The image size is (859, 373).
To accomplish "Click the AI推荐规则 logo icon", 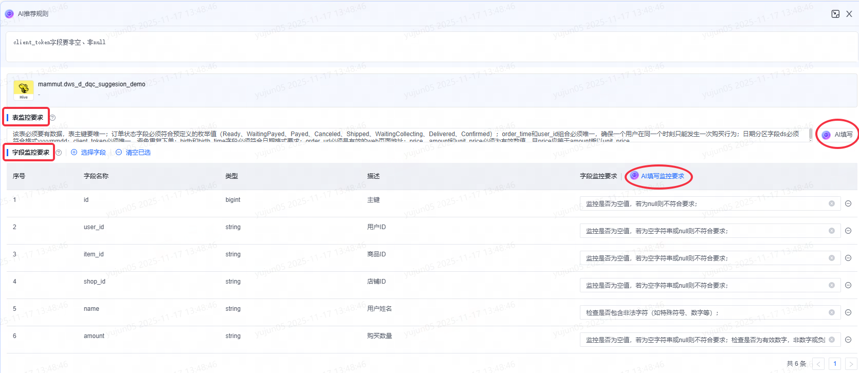I will click(x=9, y=14).
